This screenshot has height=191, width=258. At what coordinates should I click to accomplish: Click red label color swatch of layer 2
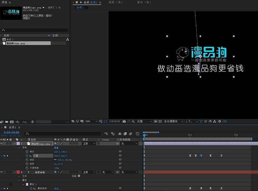pos(18,172)
